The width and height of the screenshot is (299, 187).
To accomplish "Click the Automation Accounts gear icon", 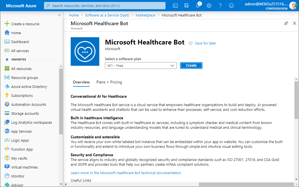I will click(x=7, y=104).
